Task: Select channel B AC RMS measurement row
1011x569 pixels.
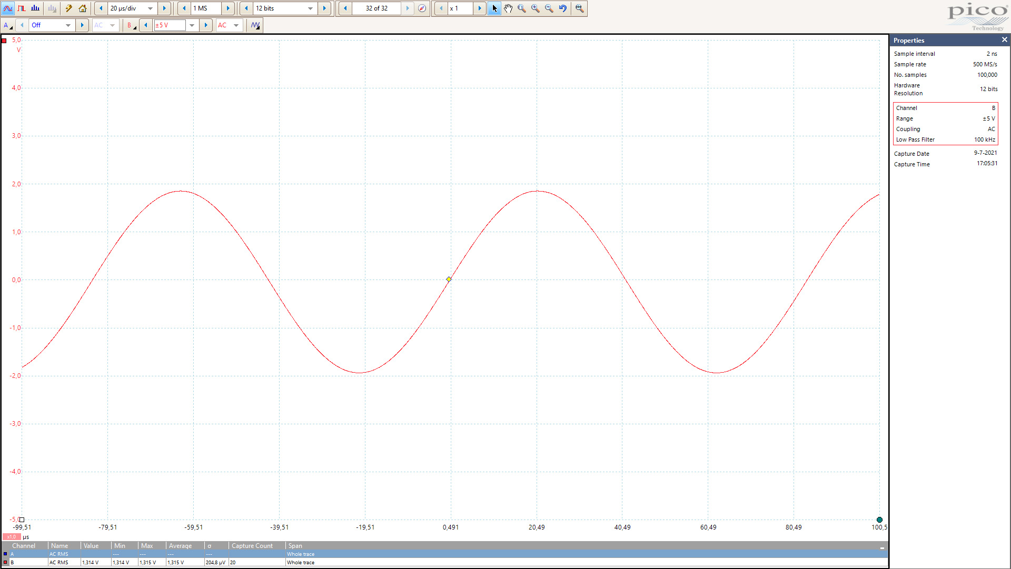Action: pyautogui.click(x=444, y=563)
